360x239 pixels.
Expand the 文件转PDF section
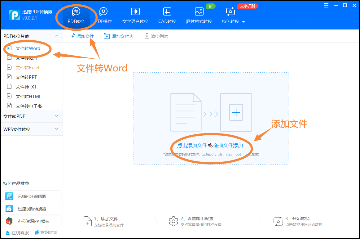(x=57, y=116)
